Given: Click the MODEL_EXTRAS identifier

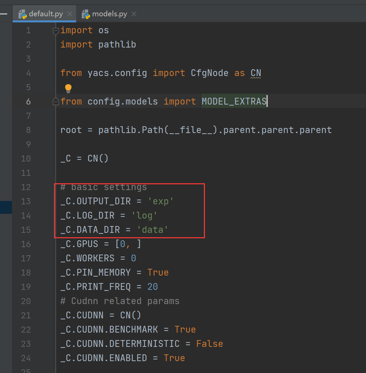Looking at the screenshot, I should (x=234, y=101).
